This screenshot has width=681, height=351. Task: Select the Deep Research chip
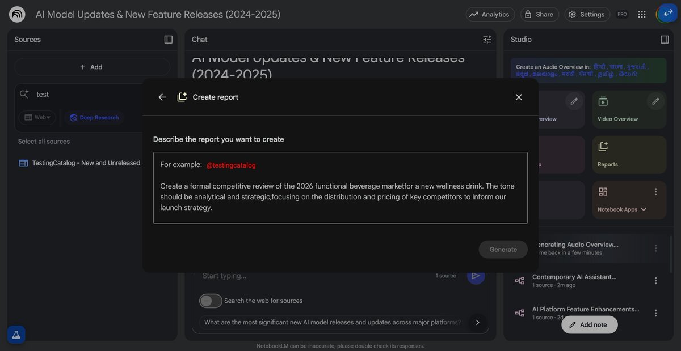pyautogui.click(x=94, y=118)
